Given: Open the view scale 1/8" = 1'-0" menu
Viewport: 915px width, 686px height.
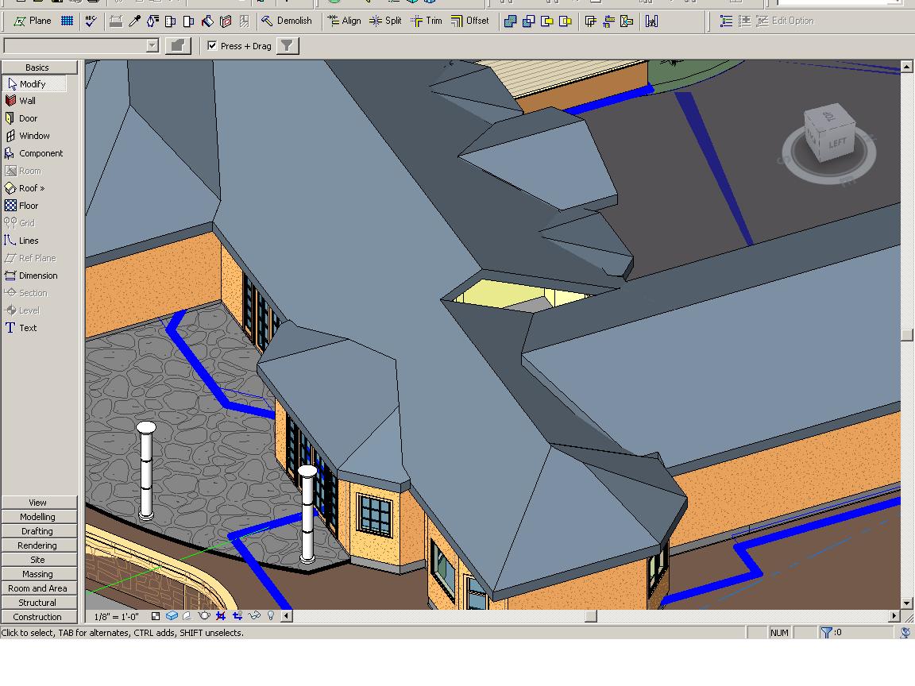Looking at the screenshot, I should (117, 616).
